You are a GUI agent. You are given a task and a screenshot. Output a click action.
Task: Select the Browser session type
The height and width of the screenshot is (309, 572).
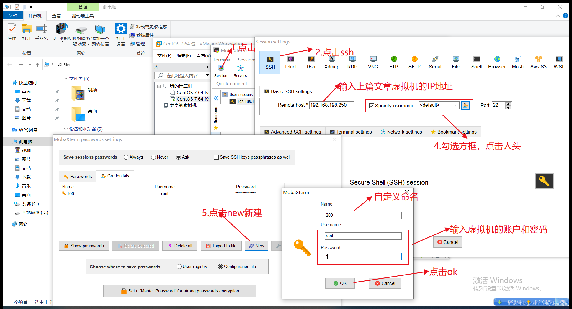click(x=497, y=63)
